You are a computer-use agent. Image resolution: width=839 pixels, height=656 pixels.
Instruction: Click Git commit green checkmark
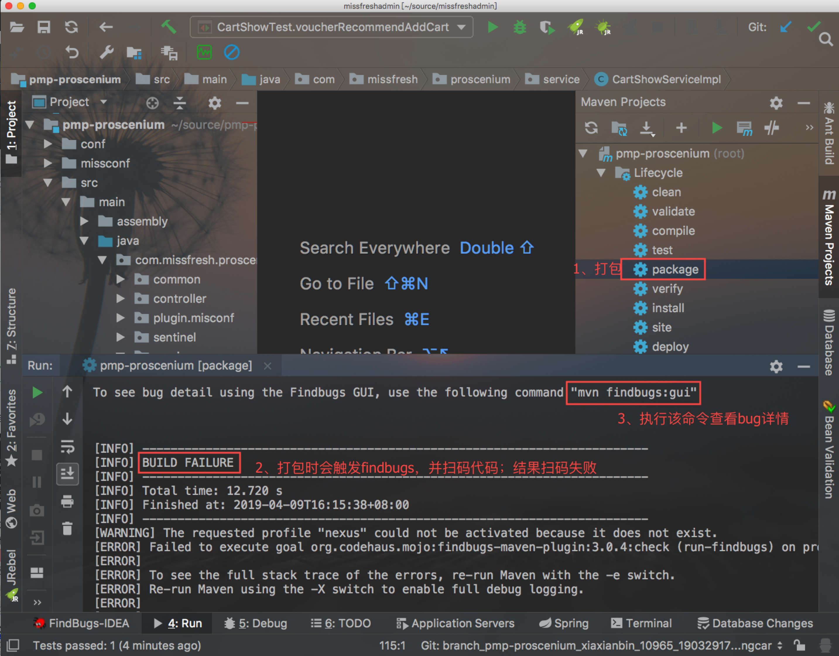click(x=814, y=27)
